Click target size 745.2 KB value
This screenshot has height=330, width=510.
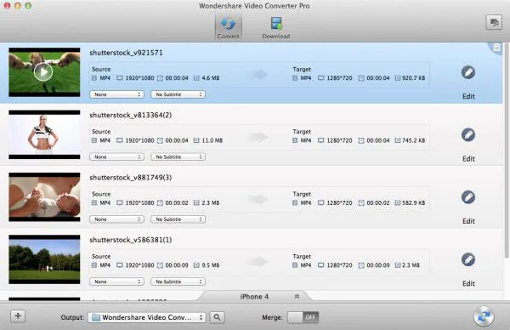(413, 140)
